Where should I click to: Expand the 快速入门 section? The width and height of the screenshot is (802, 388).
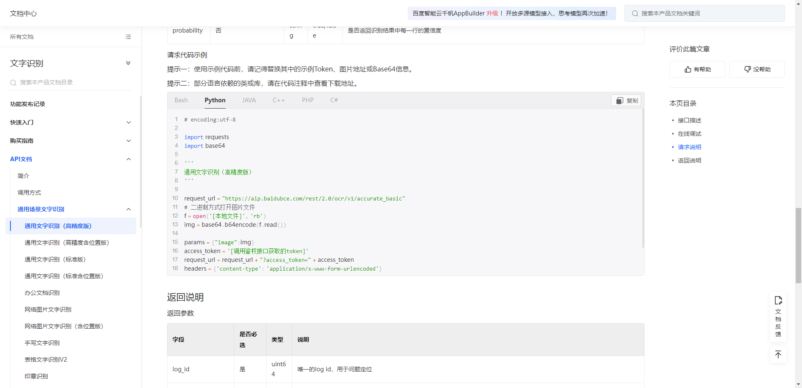pos(129,122)
